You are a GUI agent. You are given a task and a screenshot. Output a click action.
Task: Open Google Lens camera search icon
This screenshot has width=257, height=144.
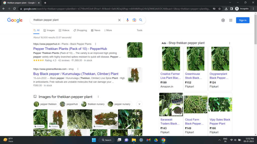click(x=134, y=20)
